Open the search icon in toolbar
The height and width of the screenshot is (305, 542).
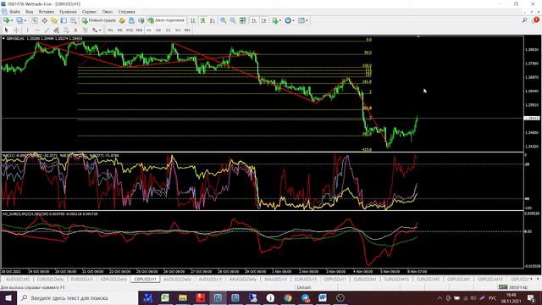tap(525, 20)
